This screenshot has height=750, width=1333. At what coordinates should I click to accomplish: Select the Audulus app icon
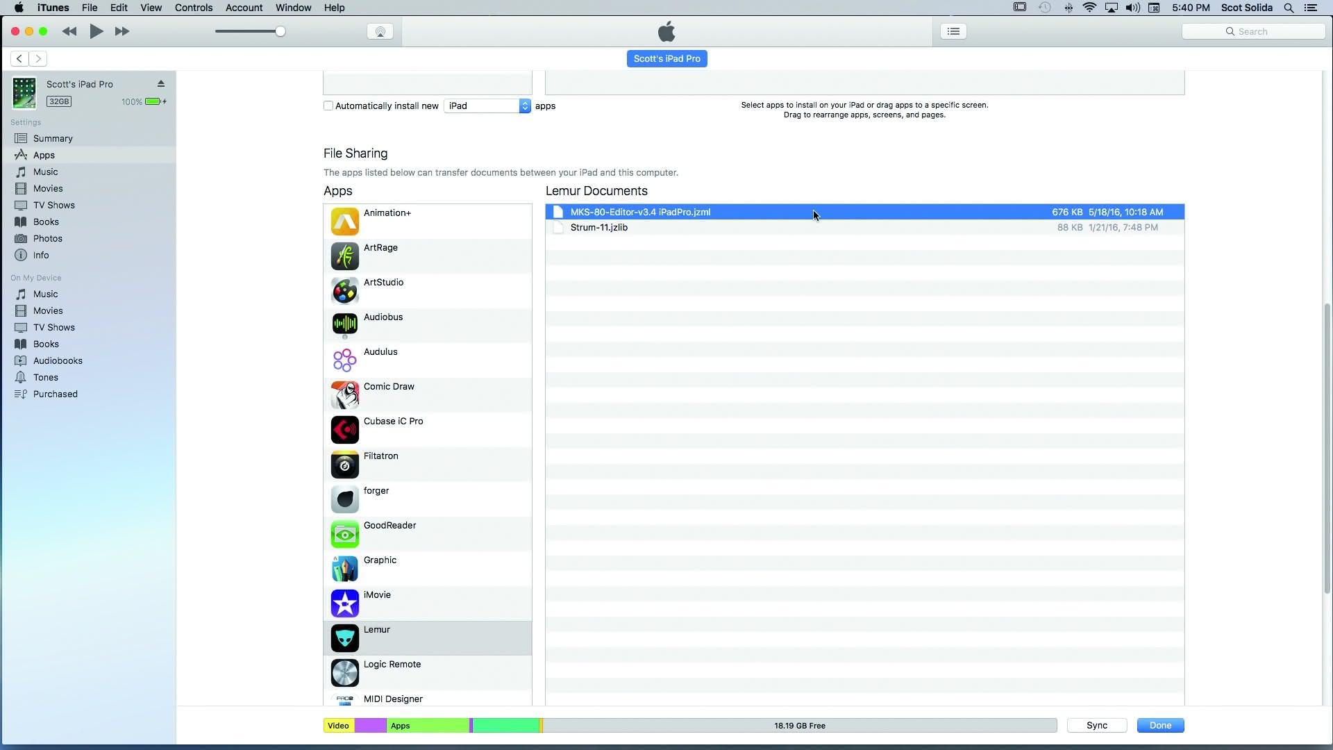[344, 360]
